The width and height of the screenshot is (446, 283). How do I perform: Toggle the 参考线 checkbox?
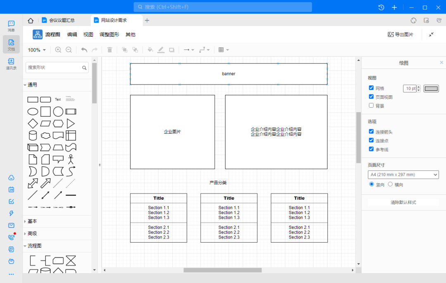[x=371, y=149]
